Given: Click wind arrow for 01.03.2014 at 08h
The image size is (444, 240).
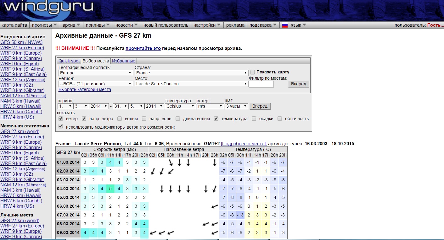Looking at the screenshot, I should [171, 163].
